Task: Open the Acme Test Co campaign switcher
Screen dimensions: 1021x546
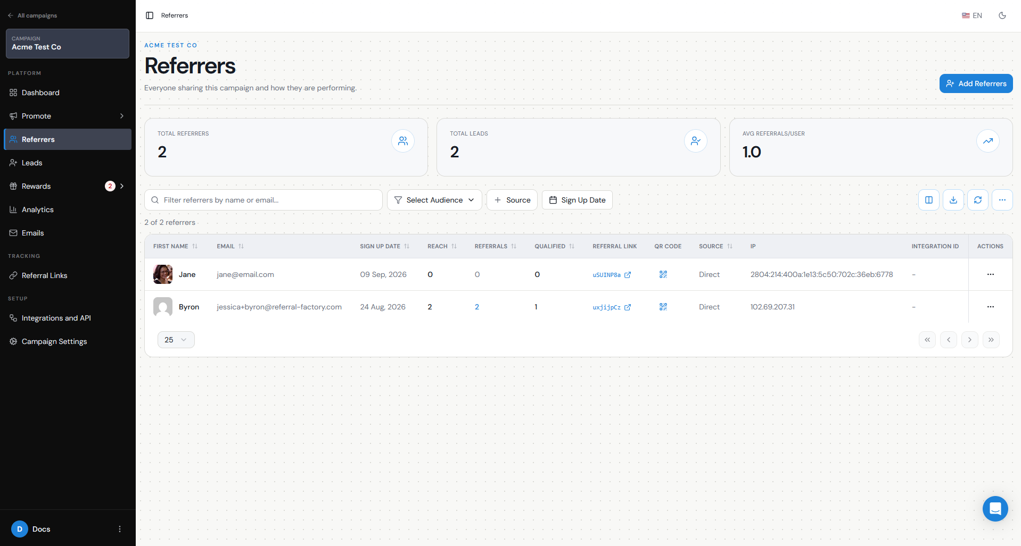Action: tap(68, 44)
